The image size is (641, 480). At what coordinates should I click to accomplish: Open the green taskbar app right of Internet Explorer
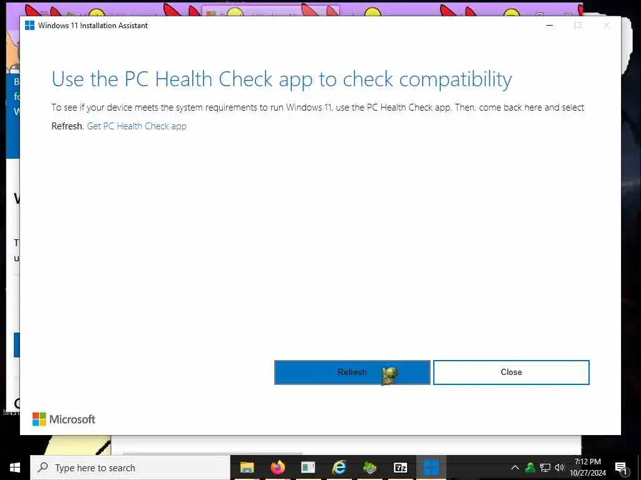click(x=369, y=467)
